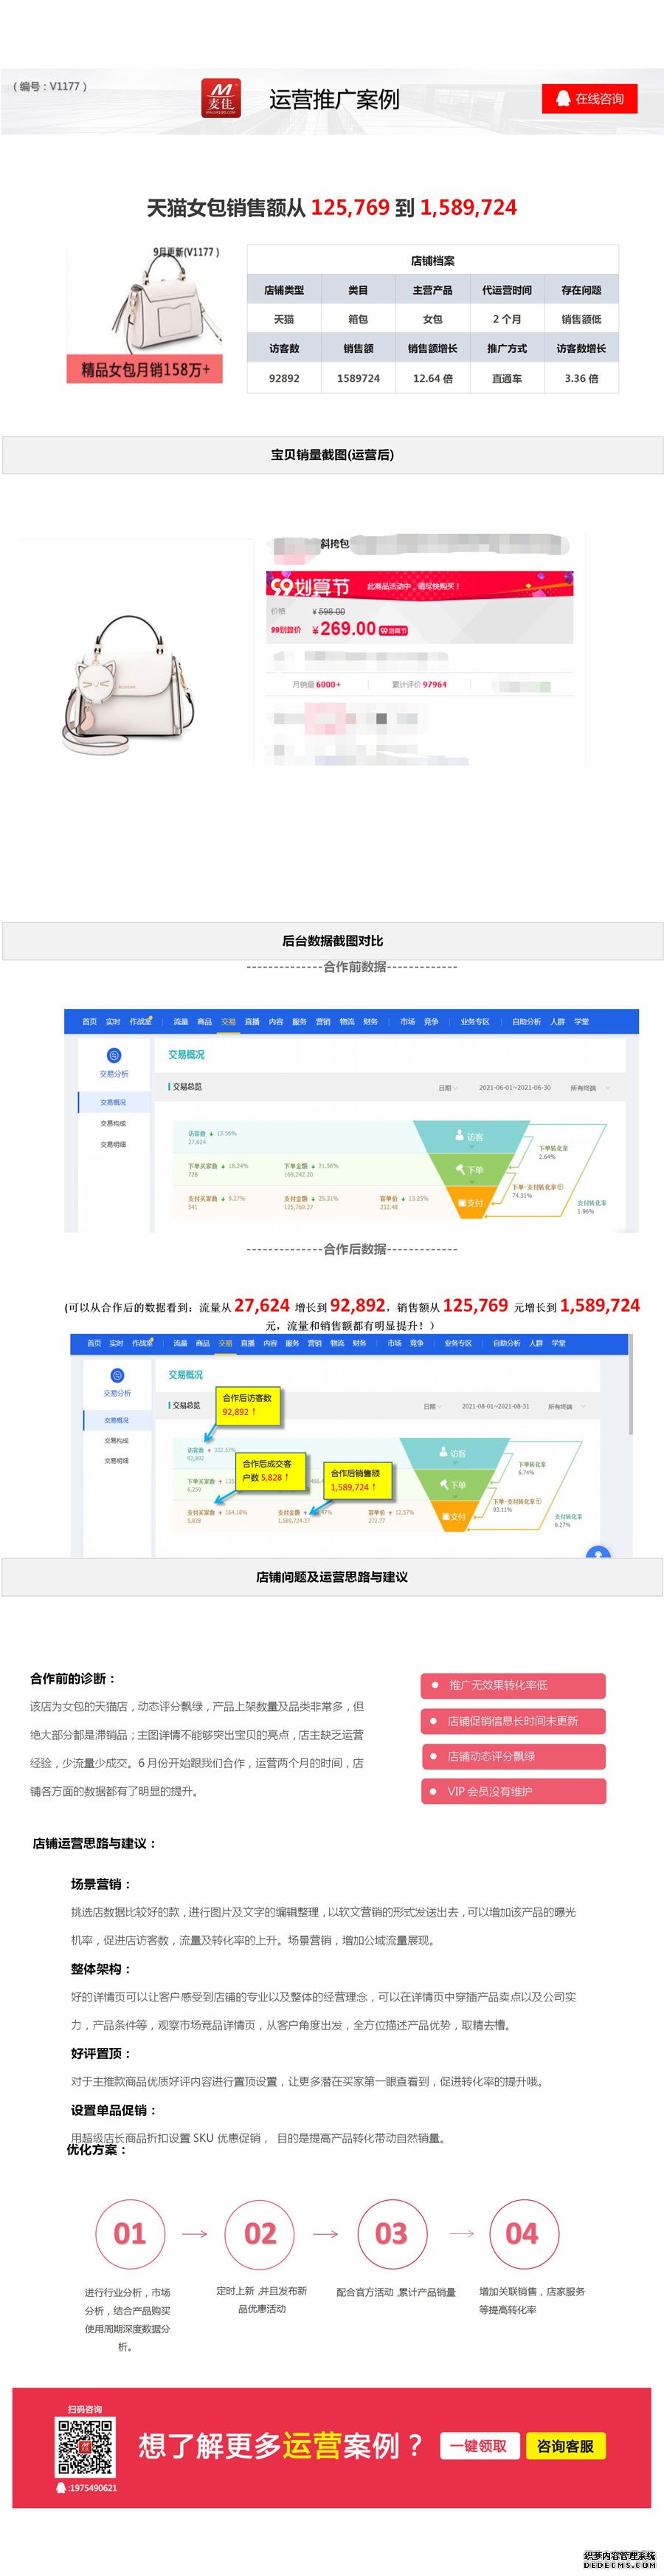Click the 下单 funnel icon, before-cooperation

pyautogui.click(x=460, y=1169)
